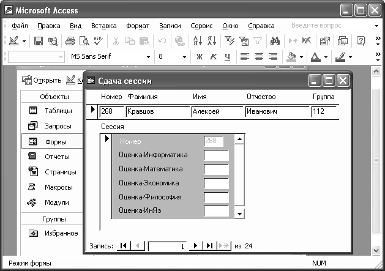Click the Cut scissors icon

(116, 41)
